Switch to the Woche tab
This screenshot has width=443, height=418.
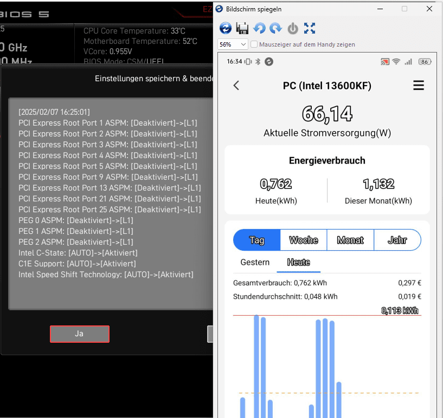[x=304, y=240]
